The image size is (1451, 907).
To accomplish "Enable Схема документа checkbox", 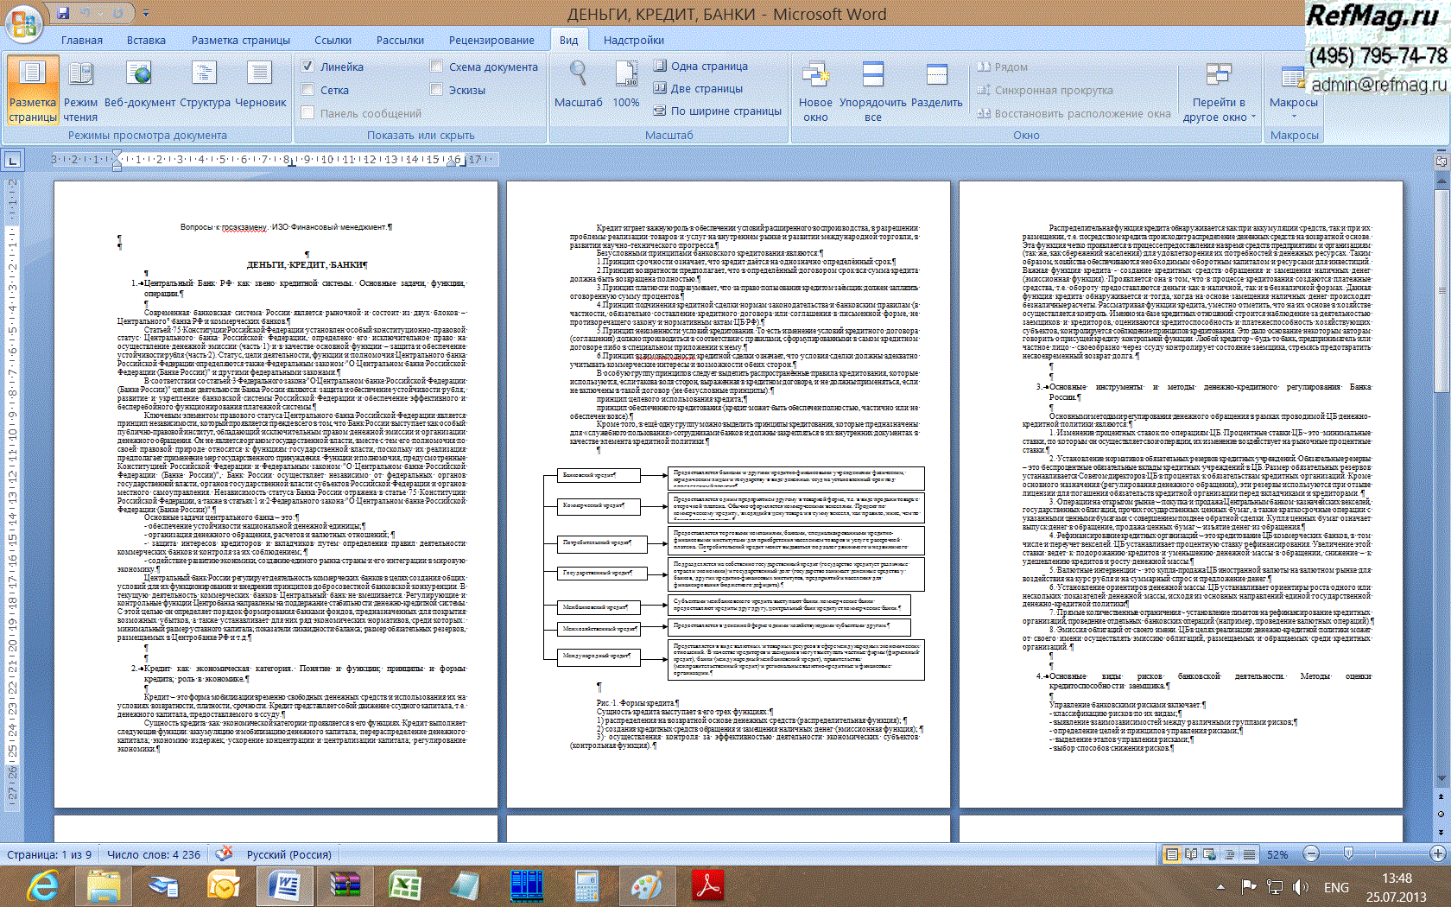I will pyautogui.click(x=437, y=67).
